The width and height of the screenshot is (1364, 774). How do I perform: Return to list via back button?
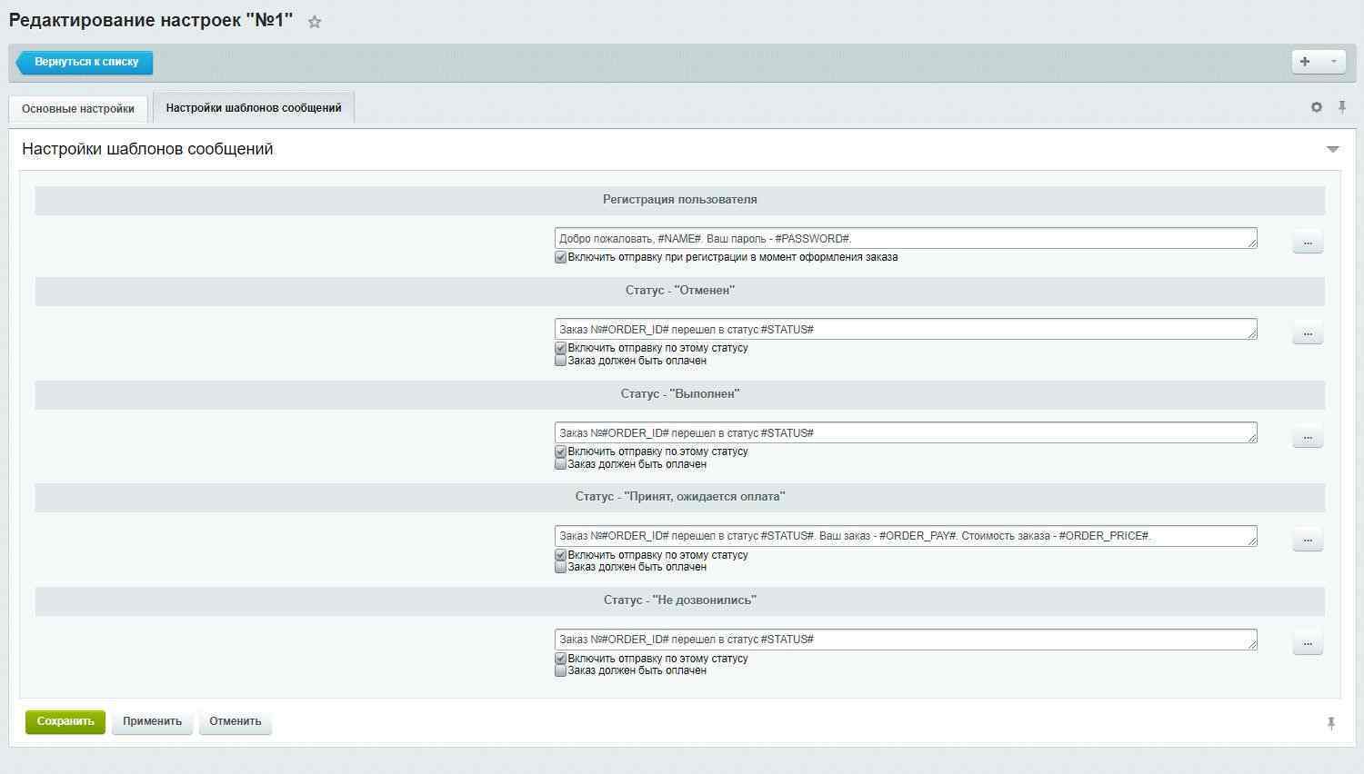coord(85,63)
